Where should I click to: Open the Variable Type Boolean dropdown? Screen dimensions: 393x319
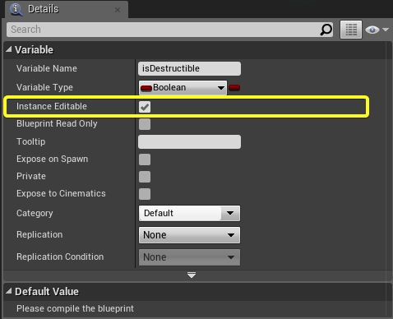point(183,88)
